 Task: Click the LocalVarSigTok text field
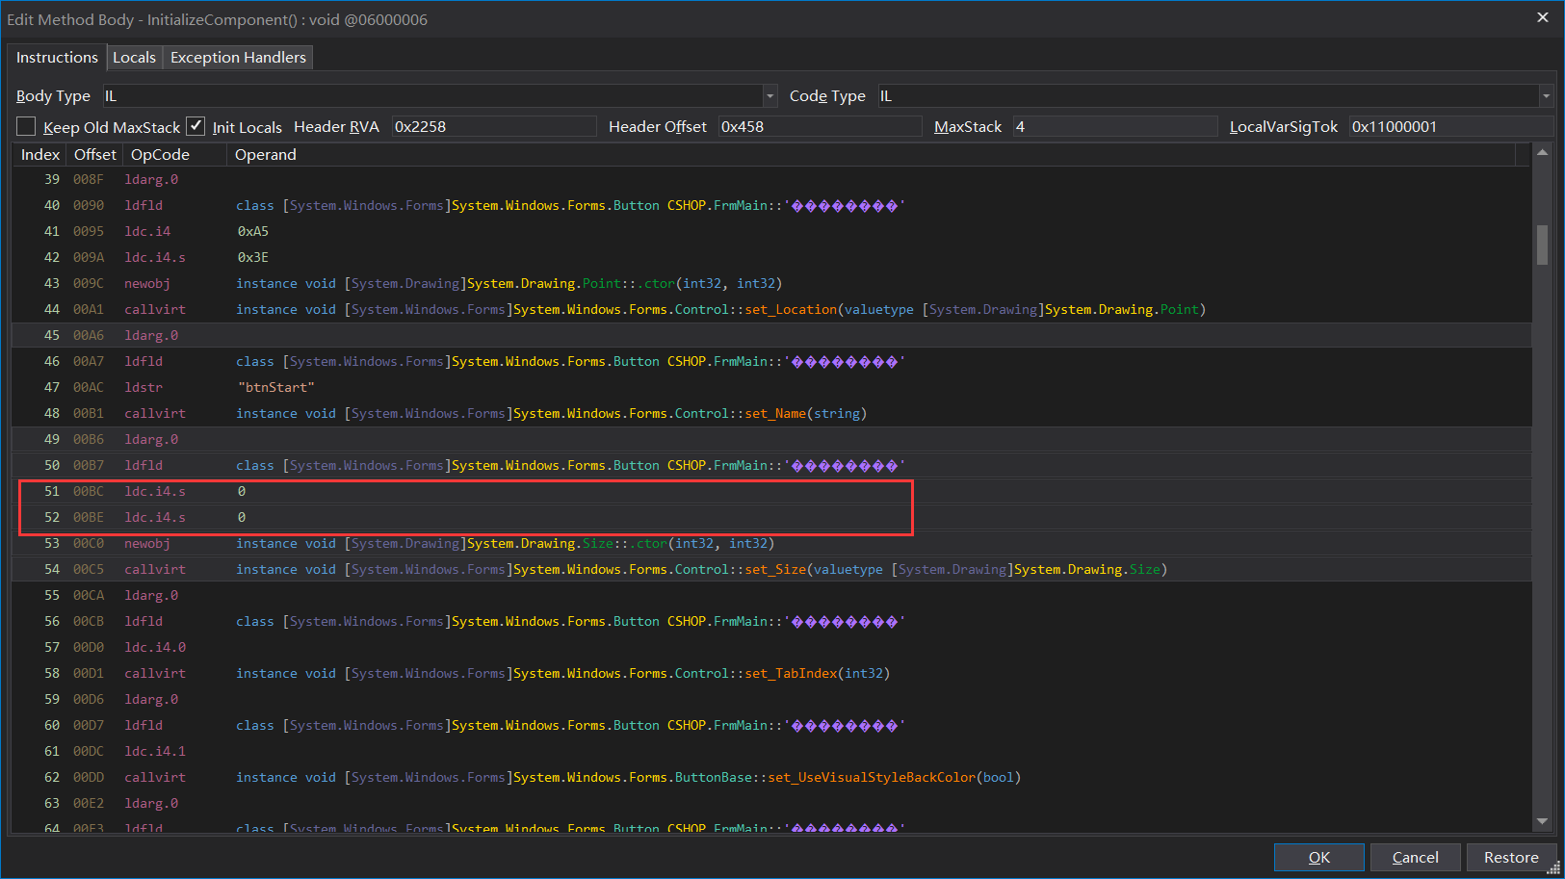pos(1448,127)
